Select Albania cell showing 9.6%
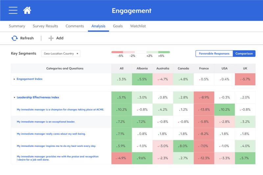The width and height of the screenshot is (263, 175). [x=142, y=158]
